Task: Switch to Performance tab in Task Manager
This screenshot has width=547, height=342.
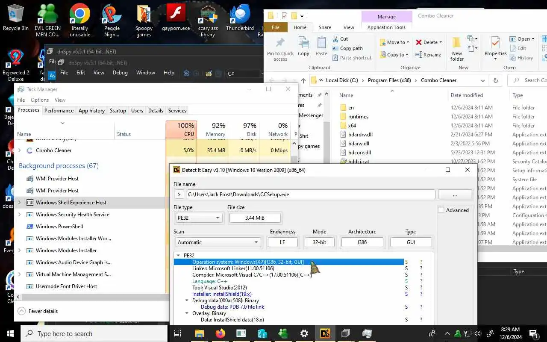Action: point(59,110)
